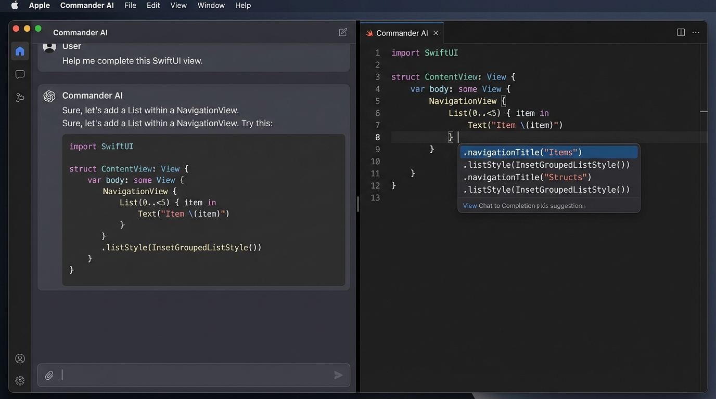Click the split editor icon at top right
The height and width of the screenshot is (399, 716).
(681, 32)
